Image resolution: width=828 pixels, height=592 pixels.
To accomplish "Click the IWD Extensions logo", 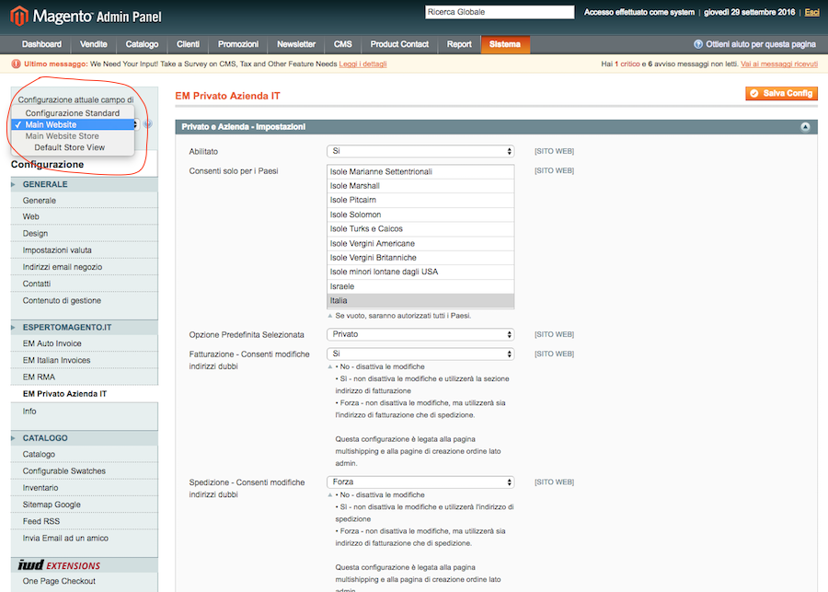I will (x=59, y=565).
